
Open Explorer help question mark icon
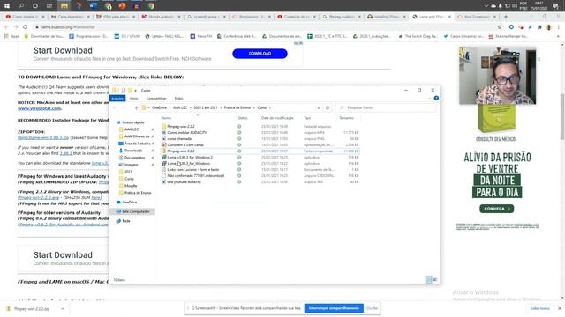pos(436,98)
